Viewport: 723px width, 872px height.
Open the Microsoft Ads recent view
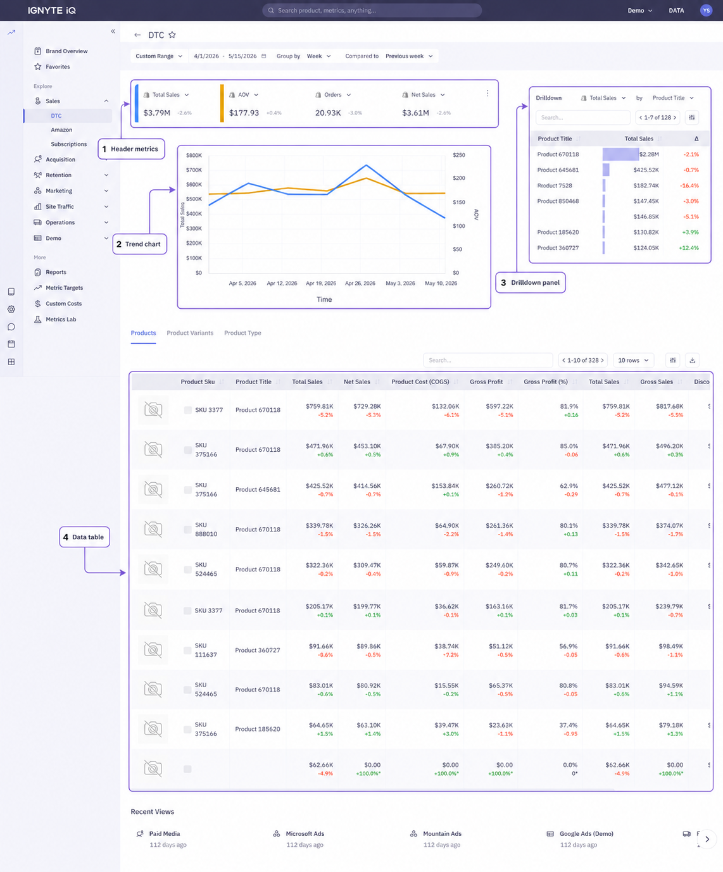click(x=305, y=834)
